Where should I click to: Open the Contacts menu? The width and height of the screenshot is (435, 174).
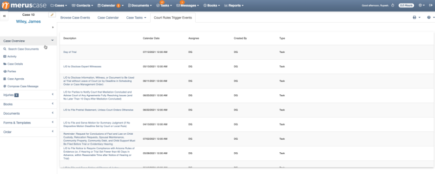[x=82, y=5]
